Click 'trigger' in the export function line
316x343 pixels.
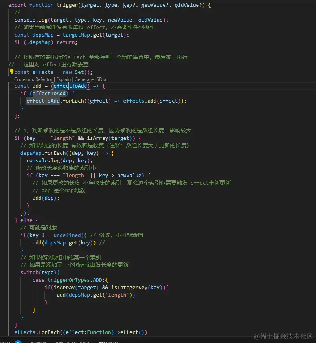tap(67, 5)
